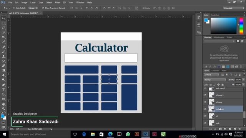Viewport: 246px width, 138px height.
Task: Expand the status bar info arrow
Action: (x=51, y=129)
